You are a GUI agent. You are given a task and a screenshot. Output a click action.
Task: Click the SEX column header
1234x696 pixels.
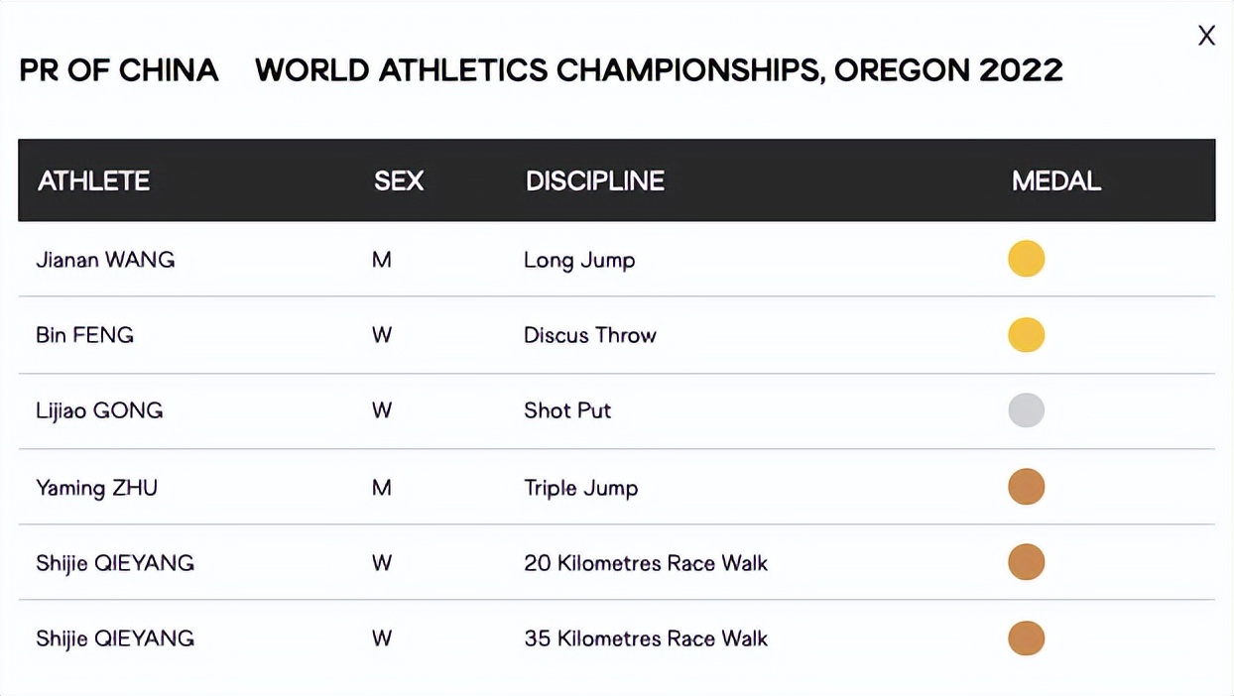399,180
